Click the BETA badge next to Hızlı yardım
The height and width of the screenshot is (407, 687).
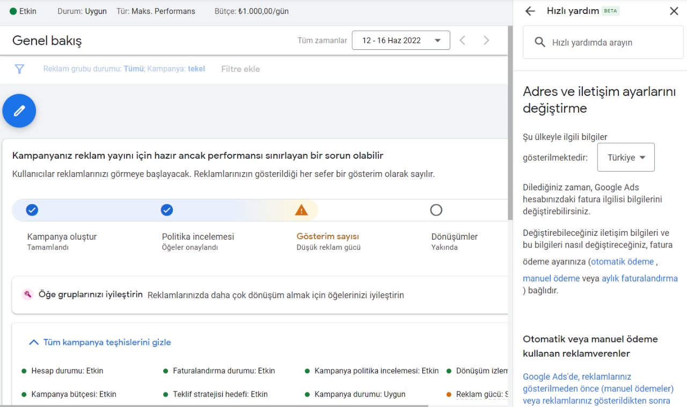[x=611, y=11]
